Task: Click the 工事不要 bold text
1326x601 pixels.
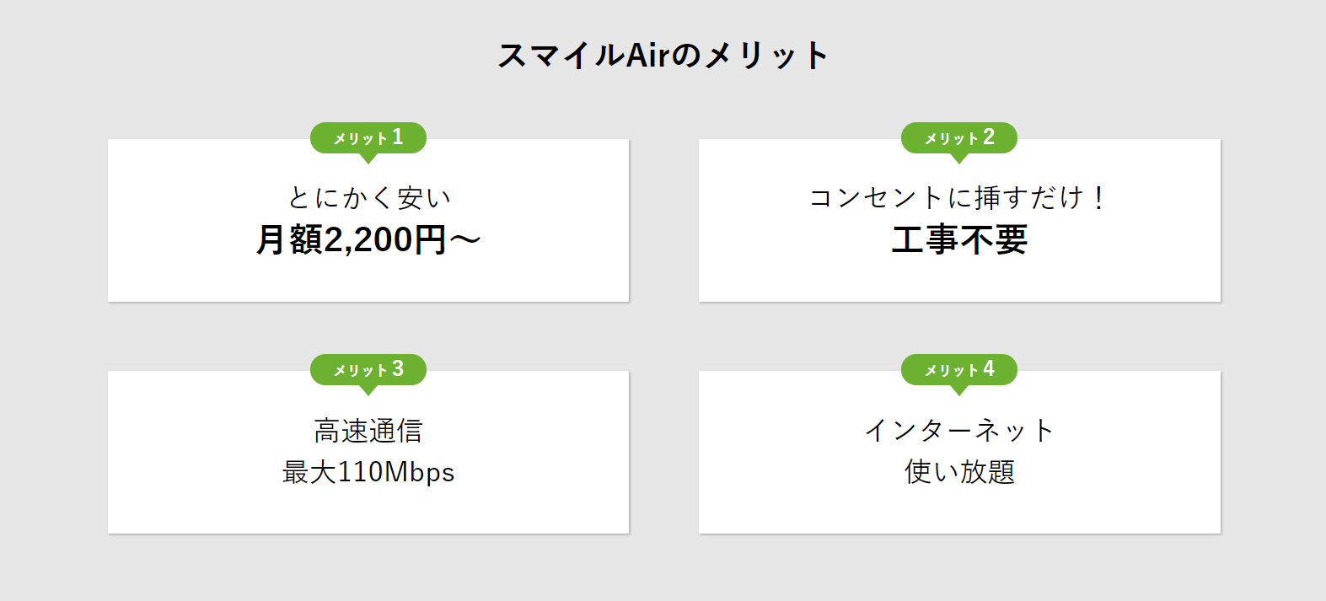Action: [x=959, y=240]
